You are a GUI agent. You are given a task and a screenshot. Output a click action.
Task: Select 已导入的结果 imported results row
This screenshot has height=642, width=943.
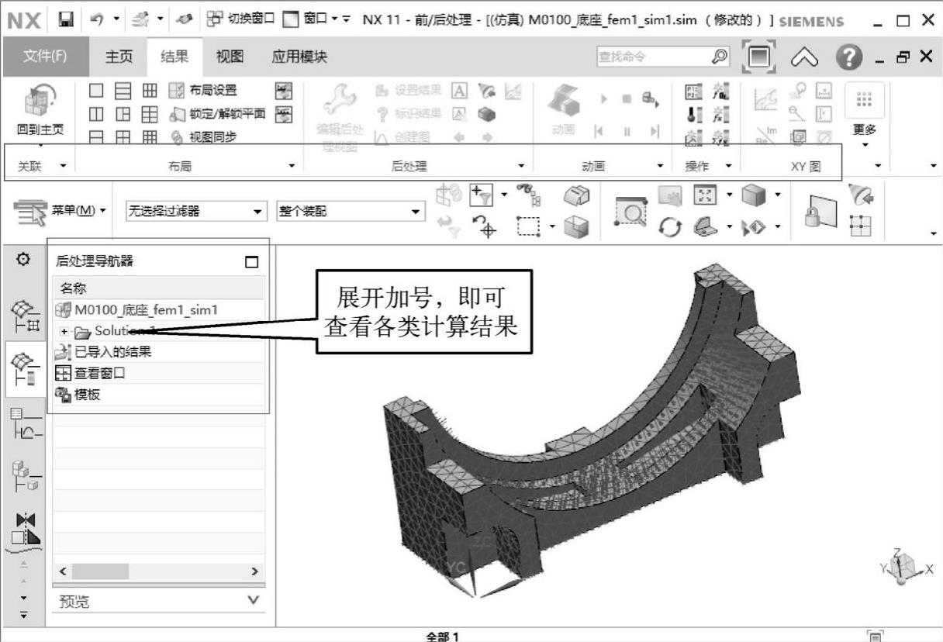(x=159, y=352)
